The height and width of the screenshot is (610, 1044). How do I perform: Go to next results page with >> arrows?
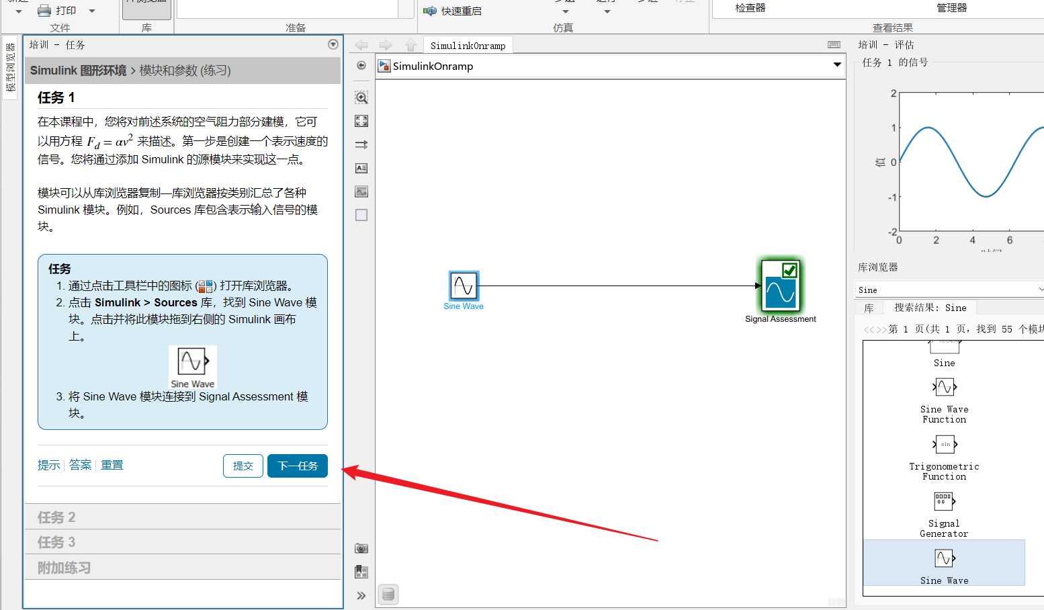click(881, 329)
